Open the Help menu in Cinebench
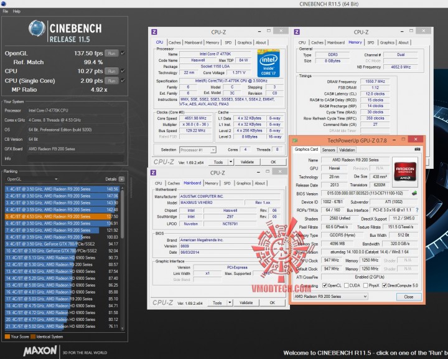The image size is (448, 359). [x=17, y=11]
